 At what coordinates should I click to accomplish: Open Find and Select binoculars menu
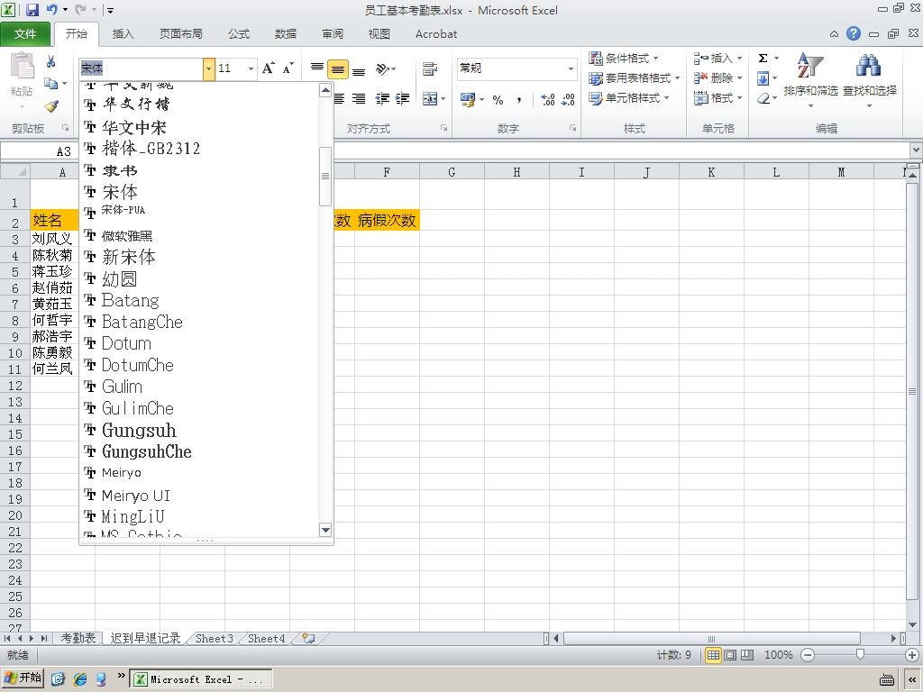tap(870, 79)
